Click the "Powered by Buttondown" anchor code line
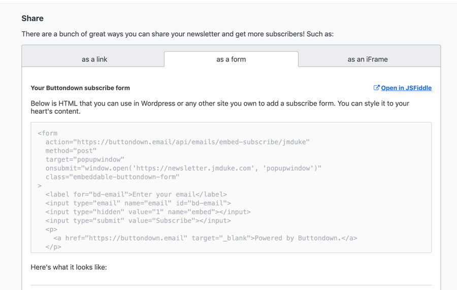The width and height of the screenshot is (457, 290). click(205, 238)
